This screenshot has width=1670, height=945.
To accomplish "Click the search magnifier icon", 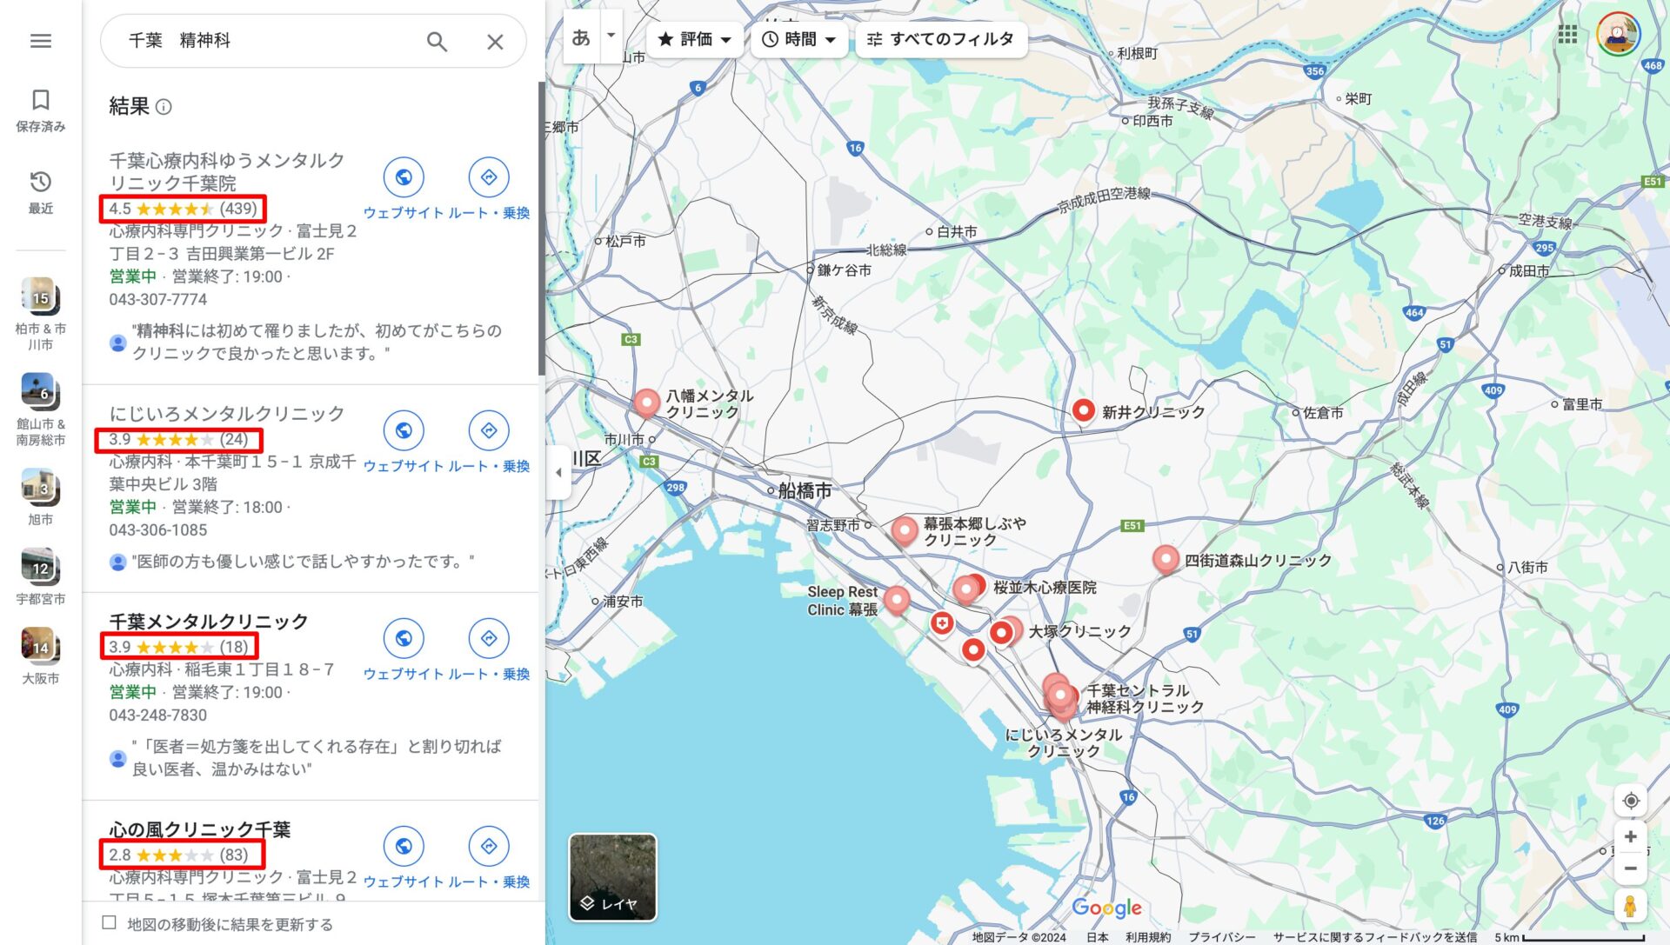I will tap(437, 41).
